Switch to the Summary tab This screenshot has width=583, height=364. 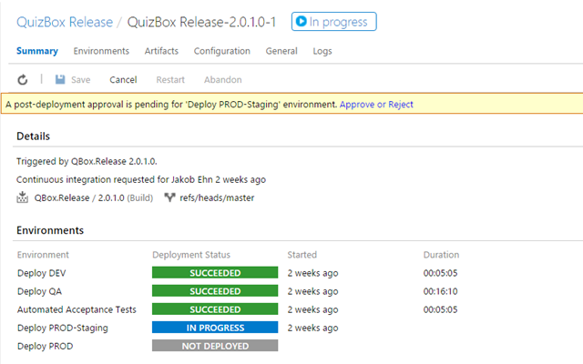point(37,51)
